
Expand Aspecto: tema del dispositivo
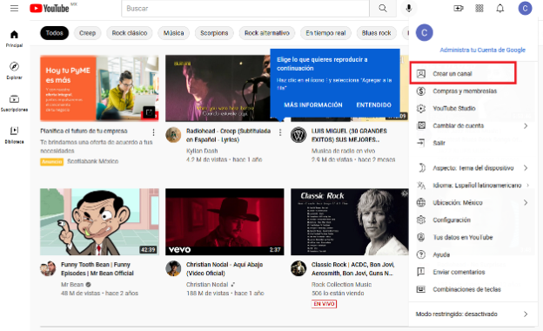pyautogui.click(x=473, y=168)
